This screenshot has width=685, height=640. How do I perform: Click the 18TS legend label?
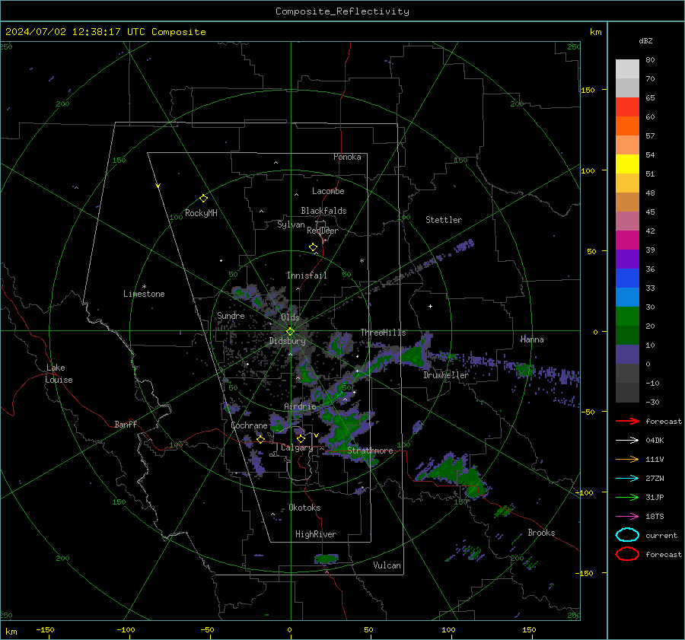(655, 517)
